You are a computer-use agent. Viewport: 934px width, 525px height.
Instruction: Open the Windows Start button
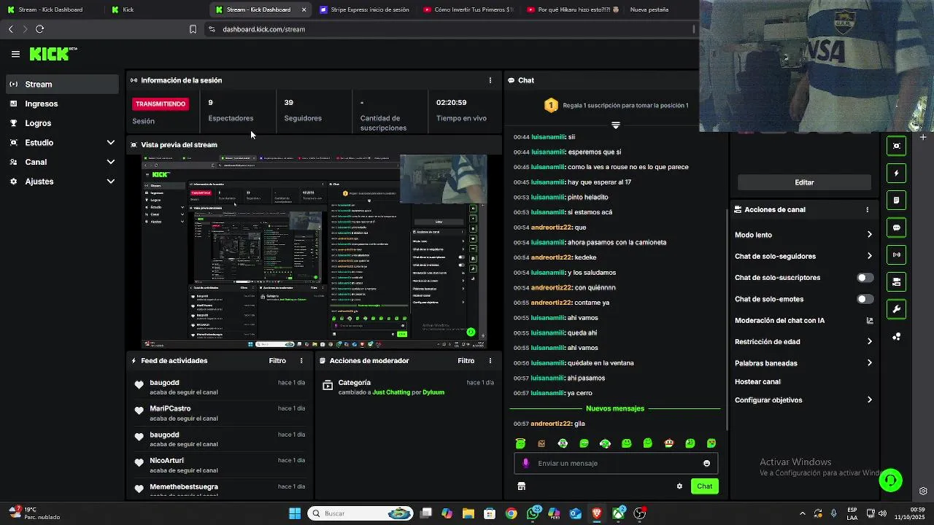coord(295,513)
